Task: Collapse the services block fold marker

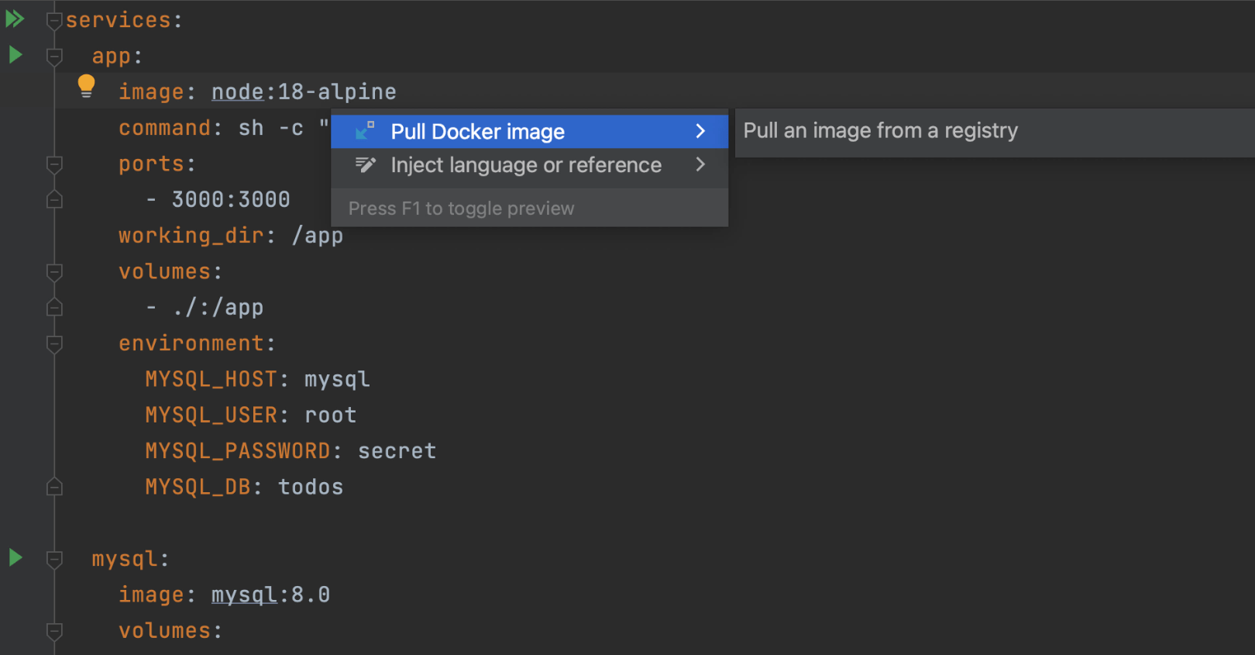Action: coord(54,21)
